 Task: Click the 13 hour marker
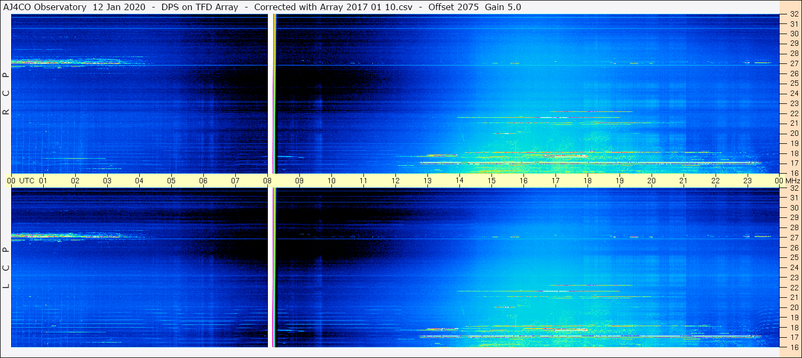point(427,181)
